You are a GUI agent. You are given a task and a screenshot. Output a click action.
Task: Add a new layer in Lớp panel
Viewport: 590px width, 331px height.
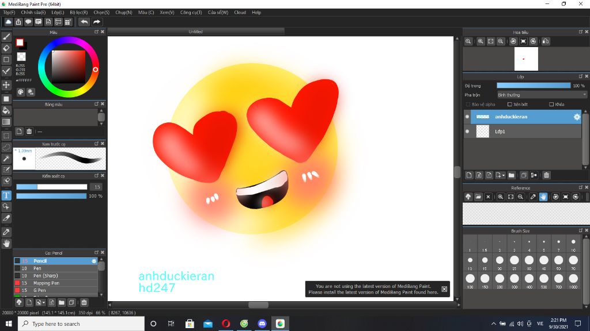pyautogui.click(x=469, y=175)
